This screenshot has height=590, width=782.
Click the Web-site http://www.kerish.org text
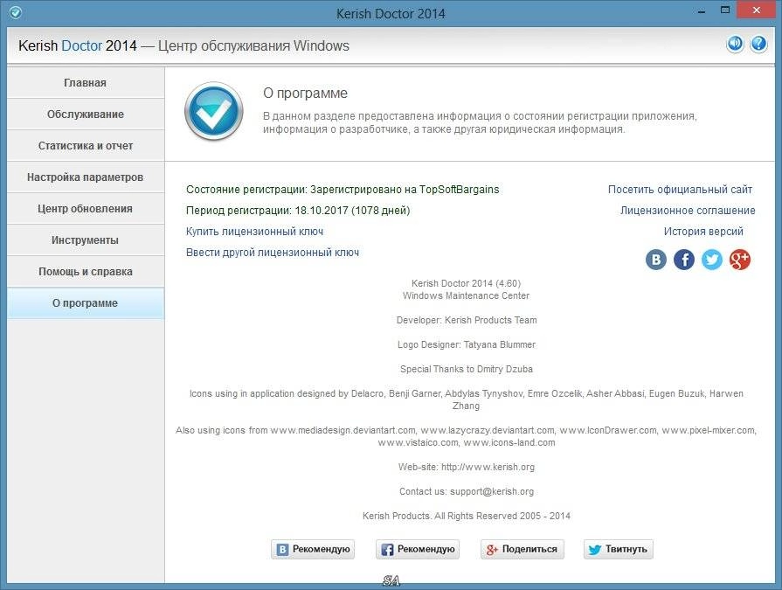(467, 467)
